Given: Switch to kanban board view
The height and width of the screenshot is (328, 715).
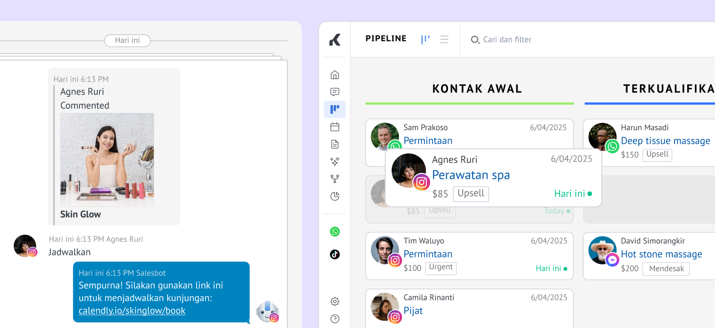Looking at the screenshot, I should 425,39.
